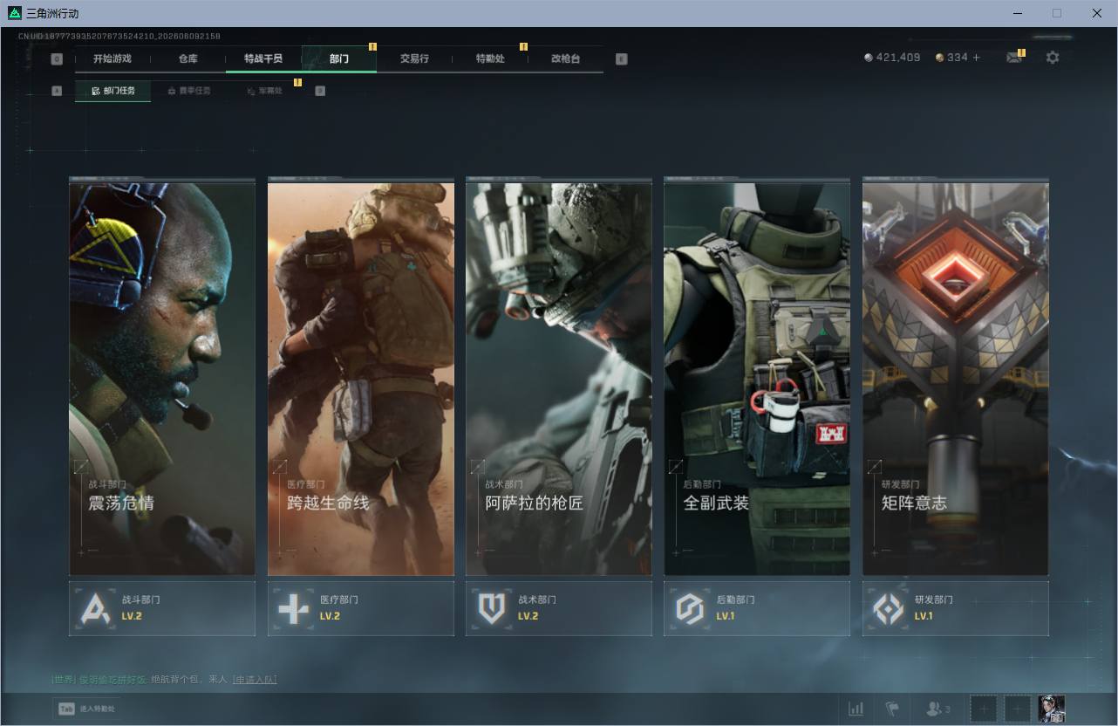Switch to the 开始游戏 tab
The width and height of the screenshot is (1118, 726).
(112, 58)
